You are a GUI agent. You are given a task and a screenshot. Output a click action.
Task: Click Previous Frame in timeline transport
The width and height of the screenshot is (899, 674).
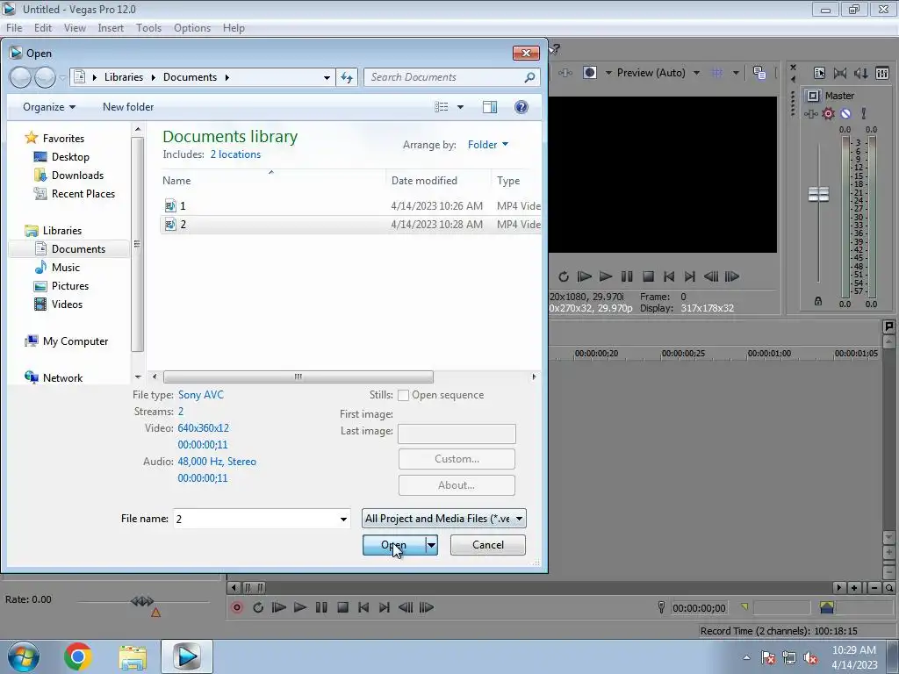point(406,607)
